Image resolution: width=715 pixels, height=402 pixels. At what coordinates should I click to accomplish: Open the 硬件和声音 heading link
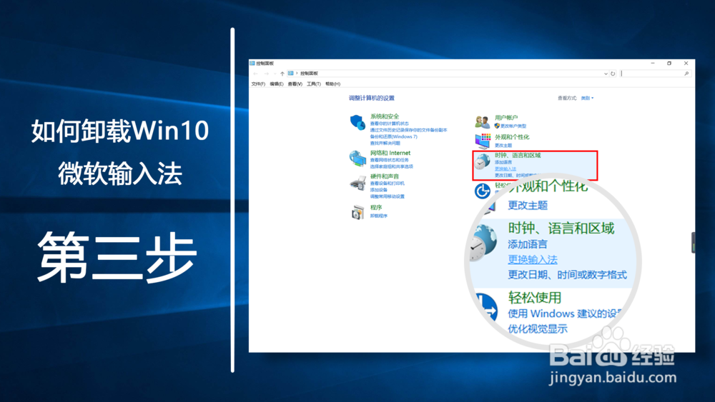pyautogui.click(x=385, y=176)
